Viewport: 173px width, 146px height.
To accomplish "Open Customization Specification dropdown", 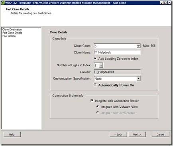I will tap(138, 79).
